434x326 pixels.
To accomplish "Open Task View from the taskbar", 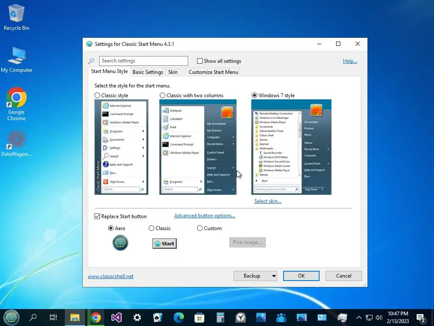I will click(x=53, y=318).
